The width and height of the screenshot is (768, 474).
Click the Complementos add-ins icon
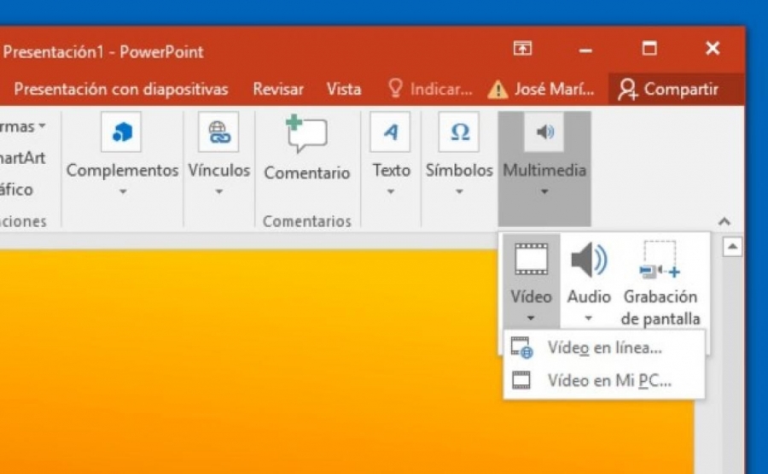(121, 132)
